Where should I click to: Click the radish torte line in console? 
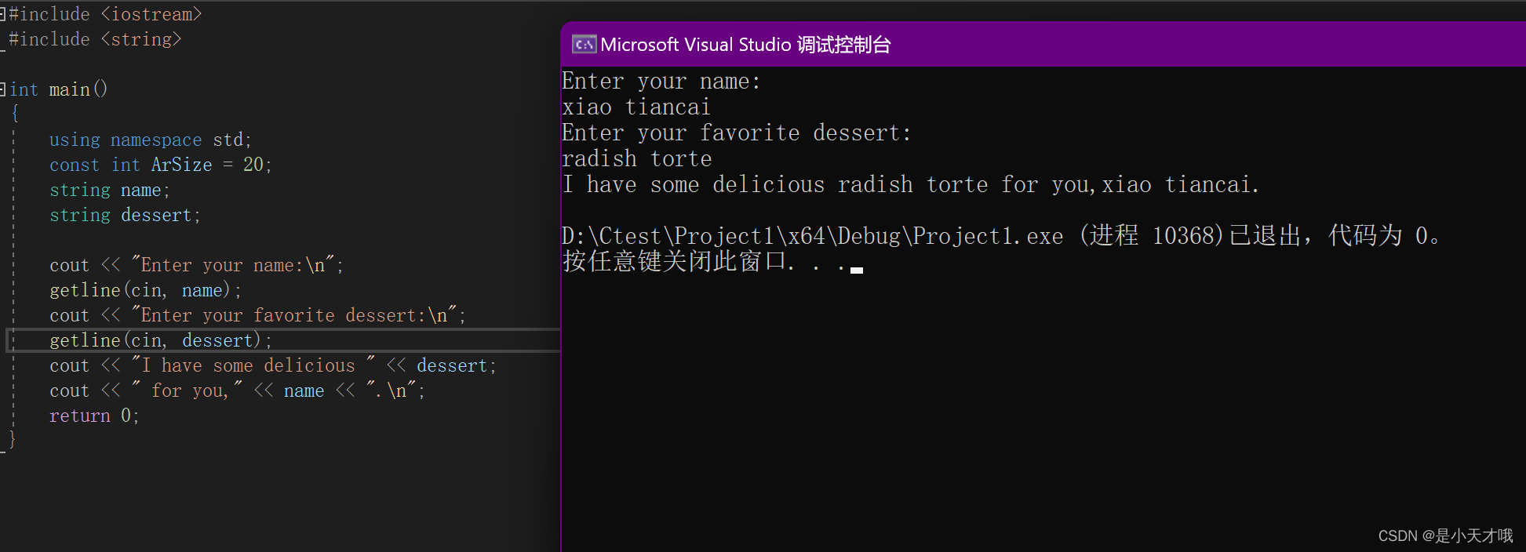point(636,158)
